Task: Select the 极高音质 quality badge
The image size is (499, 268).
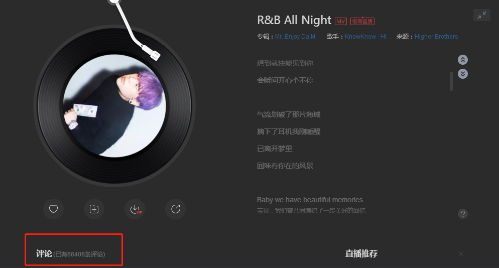Action: [x=362, y=21]
